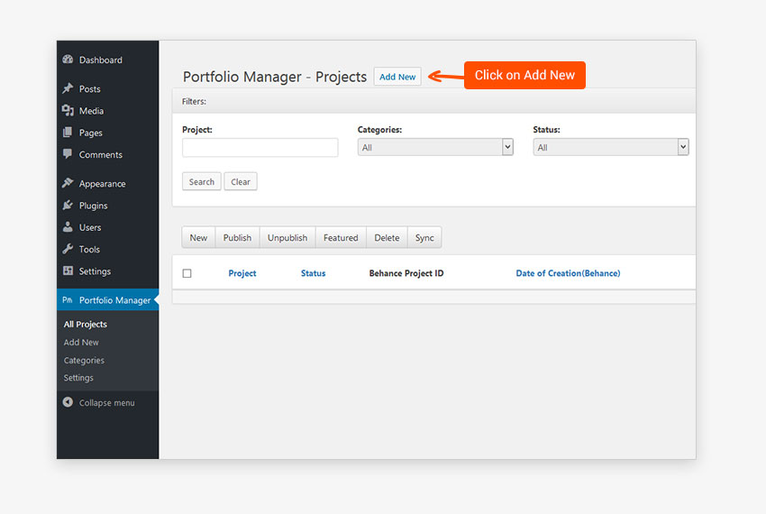Tick the select-all checkbox in table header
Screen dimensions: 766x514
187,273
